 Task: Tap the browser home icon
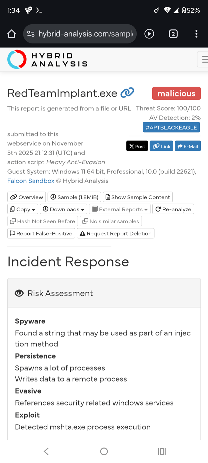(x=12, y=34)
